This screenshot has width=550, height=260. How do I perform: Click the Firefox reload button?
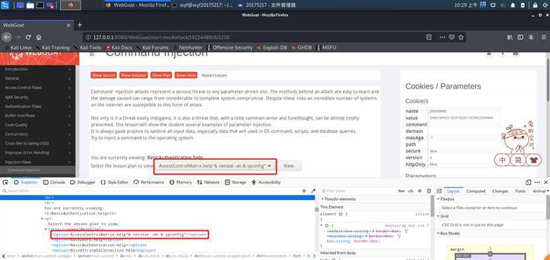(x=28, y=37)
